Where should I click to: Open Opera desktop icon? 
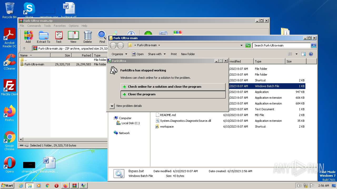pyautogui.click(x=9, y=165)
